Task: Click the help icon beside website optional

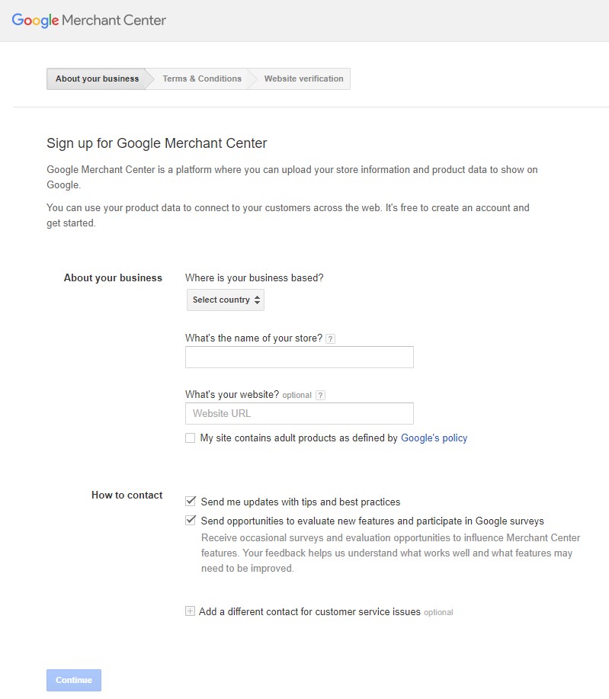Action: [320, 395]
